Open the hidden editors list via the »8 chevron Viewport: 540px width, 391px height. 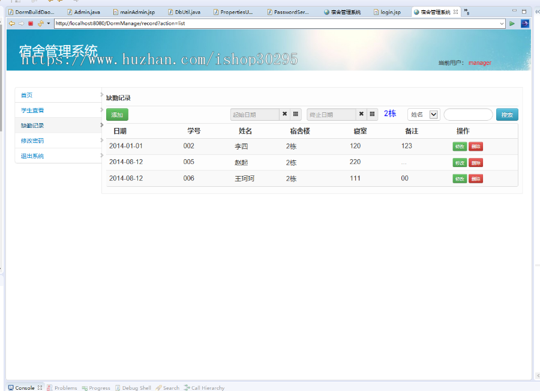[467, 11]
